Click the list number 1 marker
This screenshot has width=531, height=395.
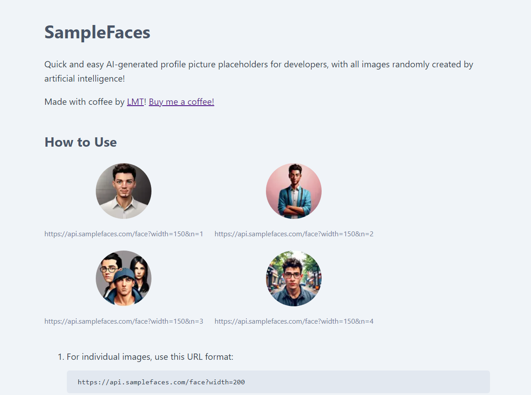coord(61,357)
